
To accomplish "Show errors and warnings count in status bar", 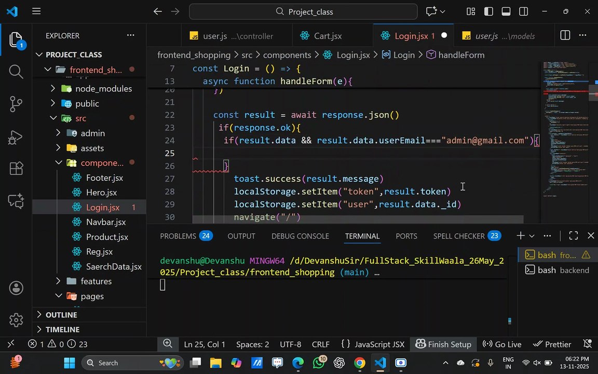I will (x=58, y=344).
